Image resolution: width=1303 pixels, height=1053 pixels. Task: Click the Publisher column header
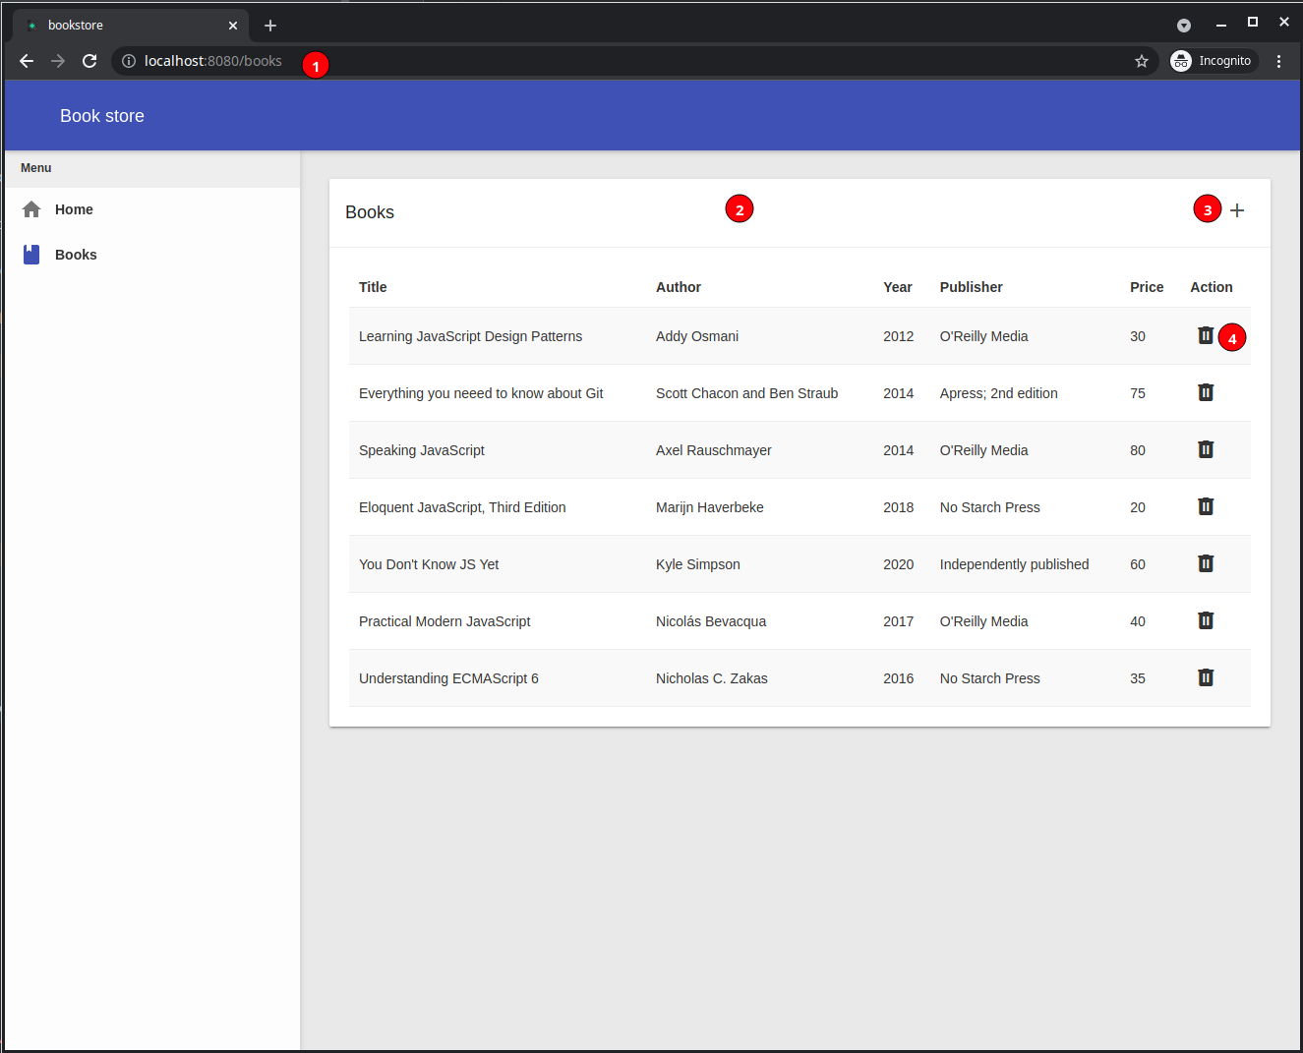point(971,287)
